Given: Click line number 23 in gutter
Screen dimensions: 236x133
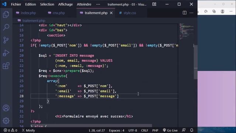Looking at the screenshot, I should click(x=21, y=71).
